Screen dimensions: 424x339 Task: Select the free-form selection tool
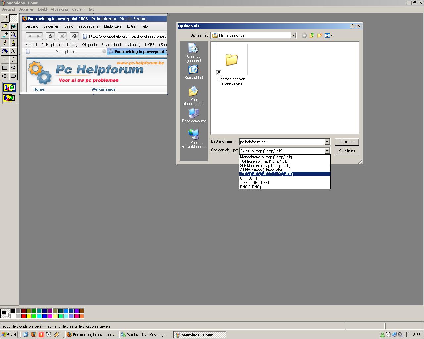click(5, 18)
